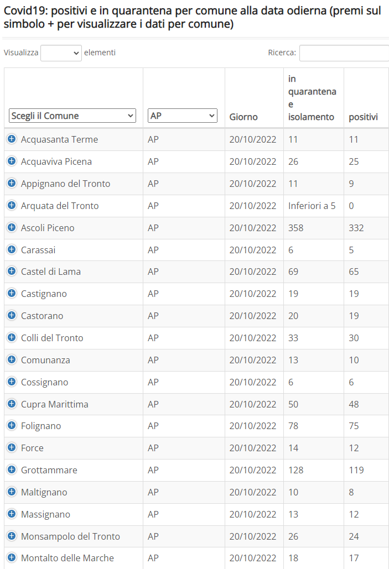Expand the Montalto delle Marche row
The image size is (389, 569).
(x=12, y=557)
